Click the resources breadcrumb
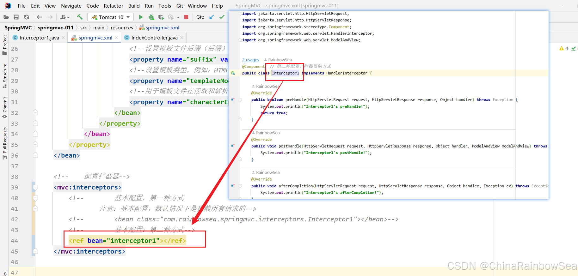Image resolution: width=578 pixels, height=276 pixels. point(122,27)
